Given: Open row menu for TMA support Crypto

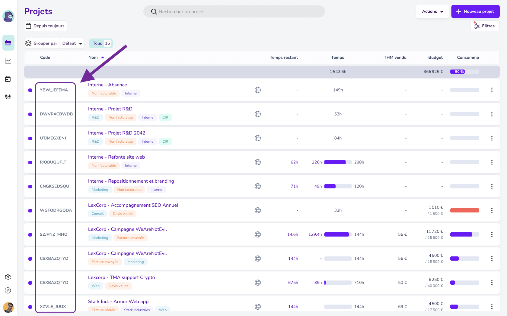Looking at the screenshot, I should (x=492, y=283).
